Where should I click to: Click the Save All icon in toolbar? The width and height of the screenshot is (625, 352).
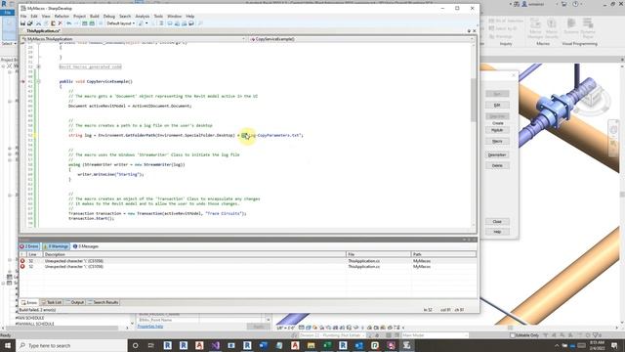(x=30, y=23)
